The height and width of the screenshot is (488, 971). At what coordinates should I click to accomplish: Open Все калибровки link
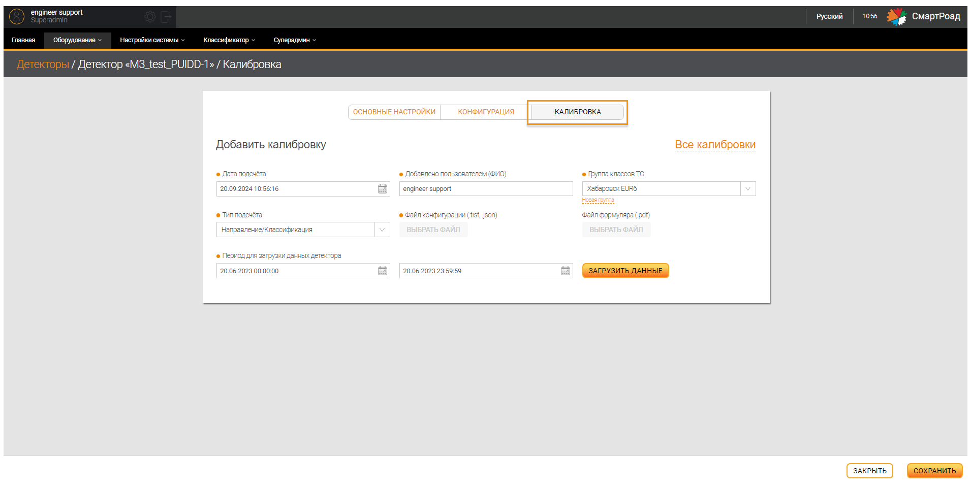click(x=715, y=145)
